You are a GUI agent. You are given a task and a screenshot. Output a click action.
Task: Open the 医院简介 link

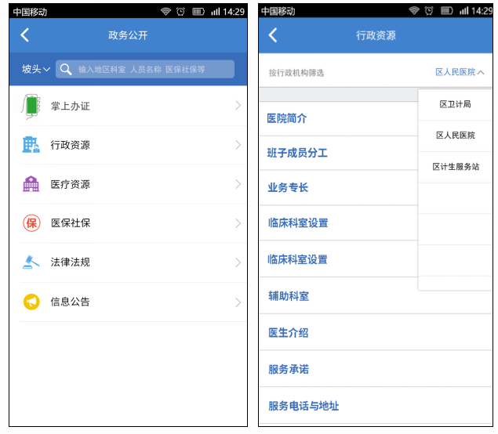pyautogui.click(x=287, y=118)
